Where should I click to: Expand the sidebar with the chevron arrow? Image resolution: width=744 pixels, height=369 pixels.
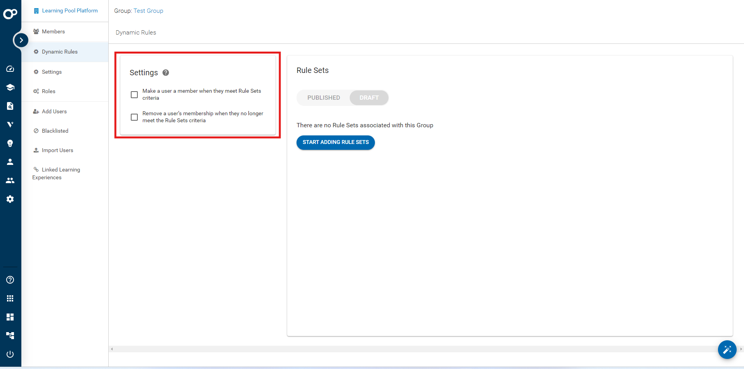click(21, 40)
